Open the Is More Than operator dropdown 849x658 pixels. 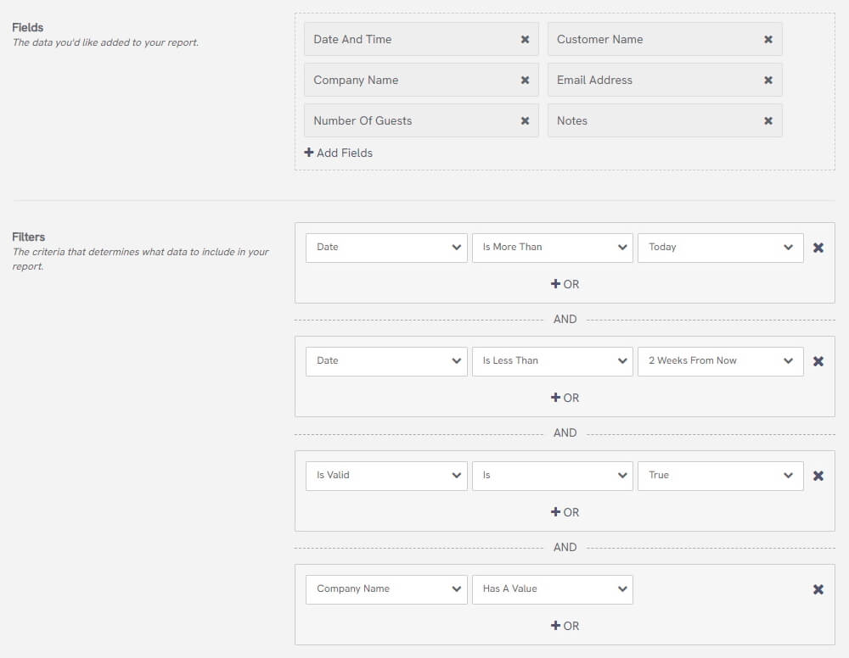tap(553, 248)
